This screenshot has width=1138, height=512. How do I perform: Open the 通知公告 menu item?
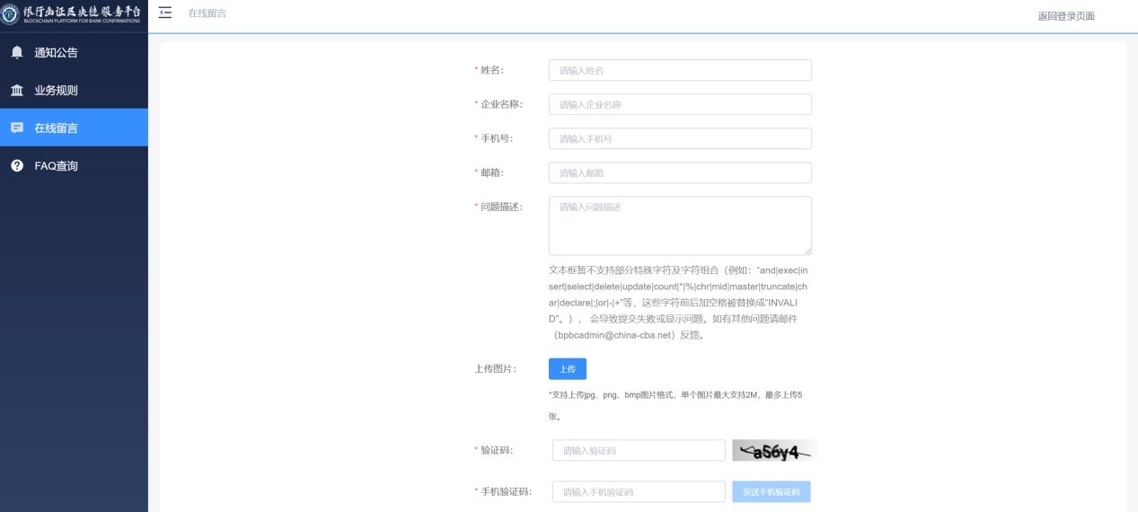56,53
